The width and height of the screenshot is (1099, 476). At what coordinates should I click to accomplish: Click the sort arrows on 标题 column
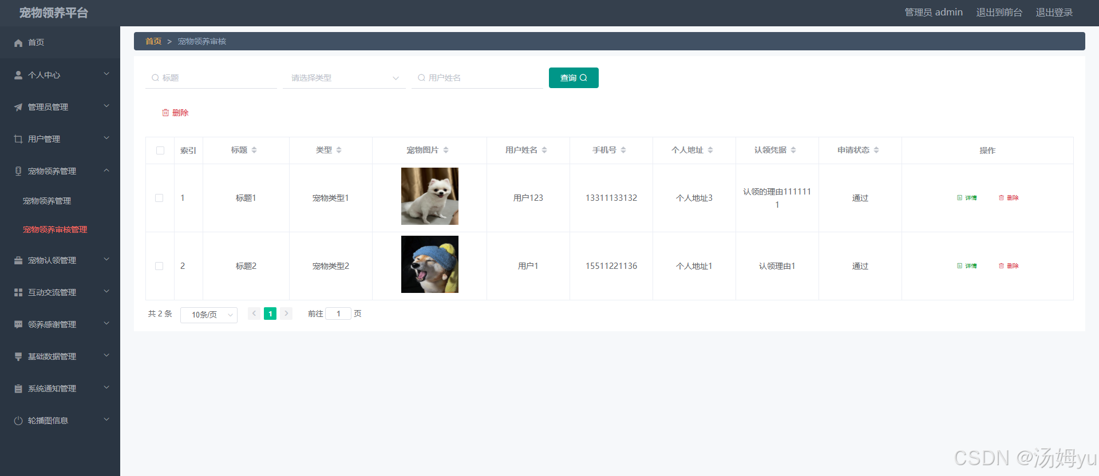click(x=254, y=150)
